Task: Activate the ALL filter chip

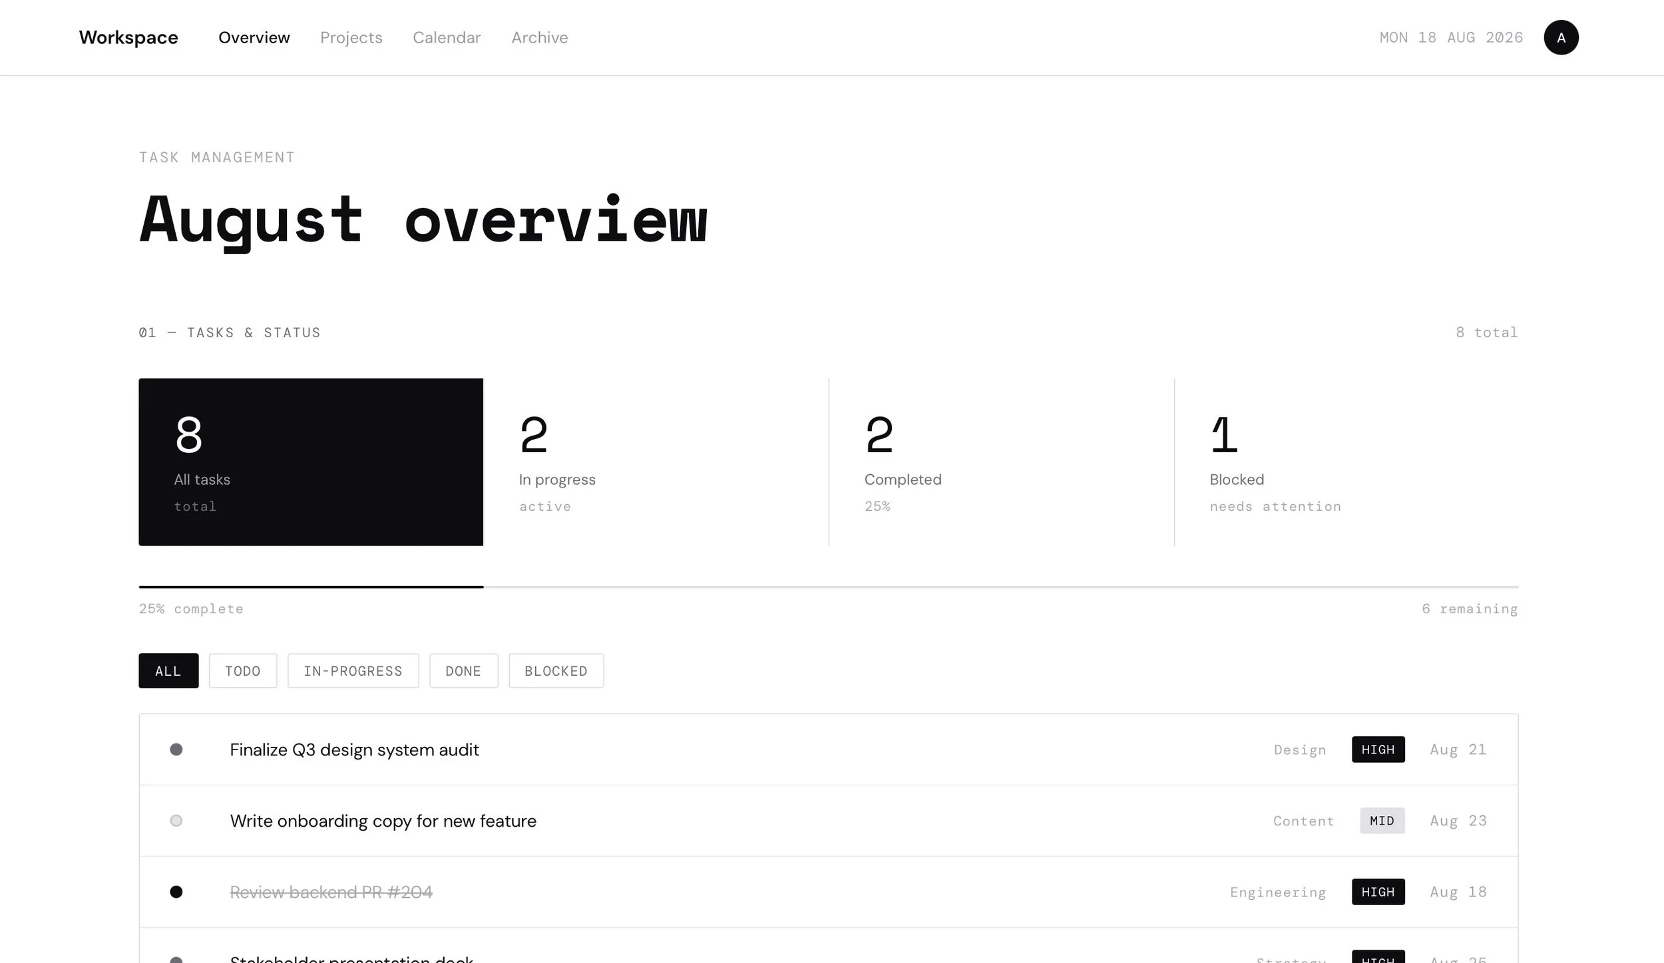Action: [168, 670]
